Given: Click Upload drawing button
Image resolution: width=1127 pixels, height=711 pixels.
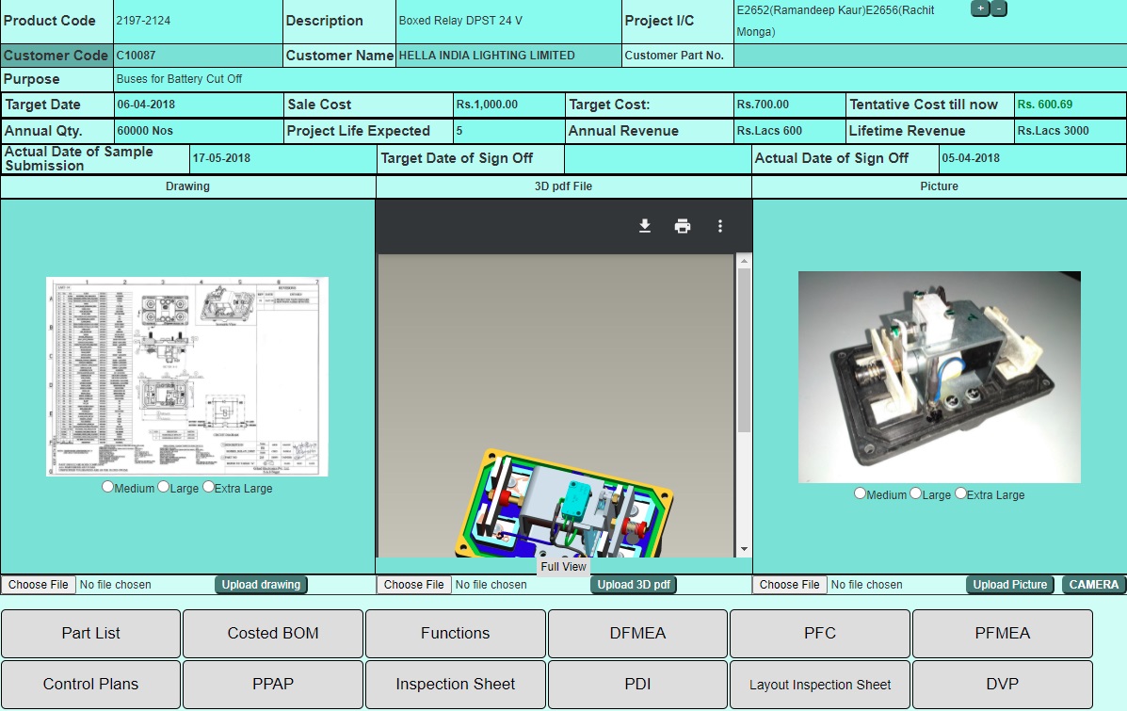Looking at the screenshot, I should (x=261, y=585).
